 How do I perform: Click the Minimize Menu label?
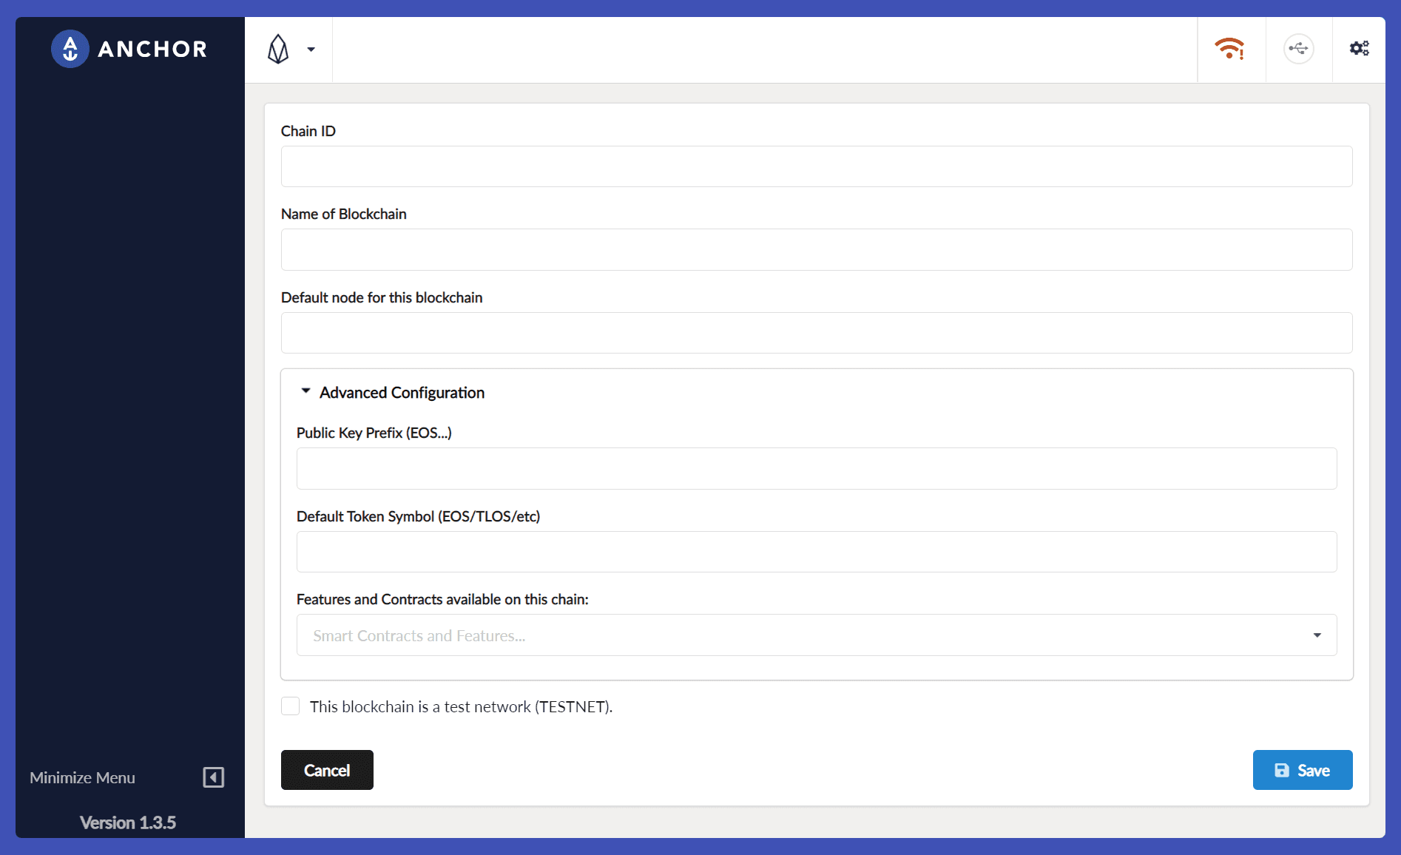pos(82,777)
